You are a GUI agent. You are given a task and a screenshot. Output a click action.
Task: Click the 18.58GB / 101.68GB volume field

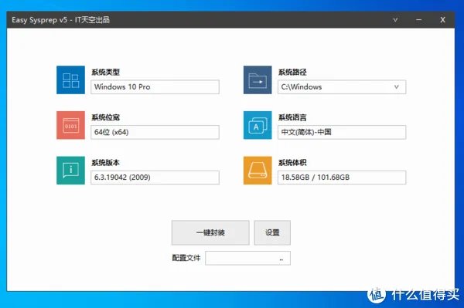point(342,178)
